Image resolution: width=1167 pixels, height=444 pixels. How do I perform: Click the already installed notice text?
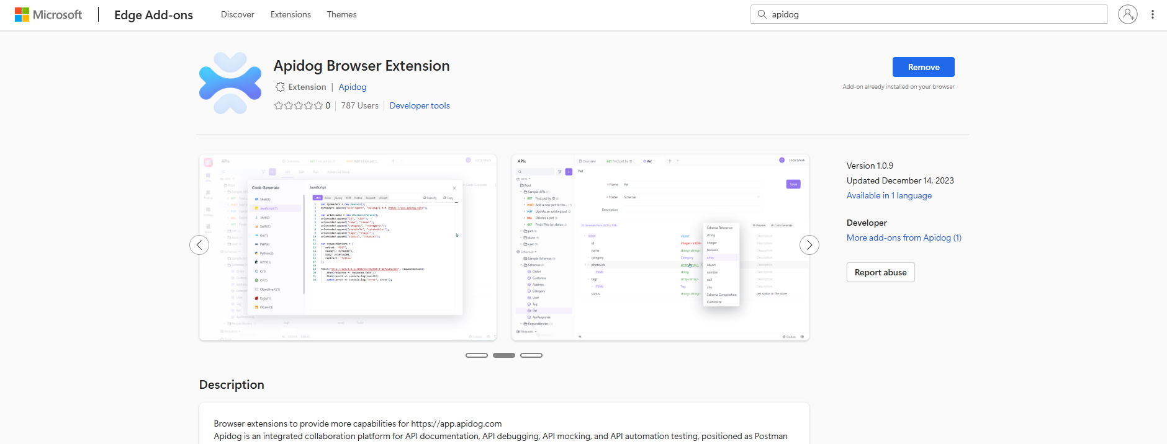[x=898, y=87]
